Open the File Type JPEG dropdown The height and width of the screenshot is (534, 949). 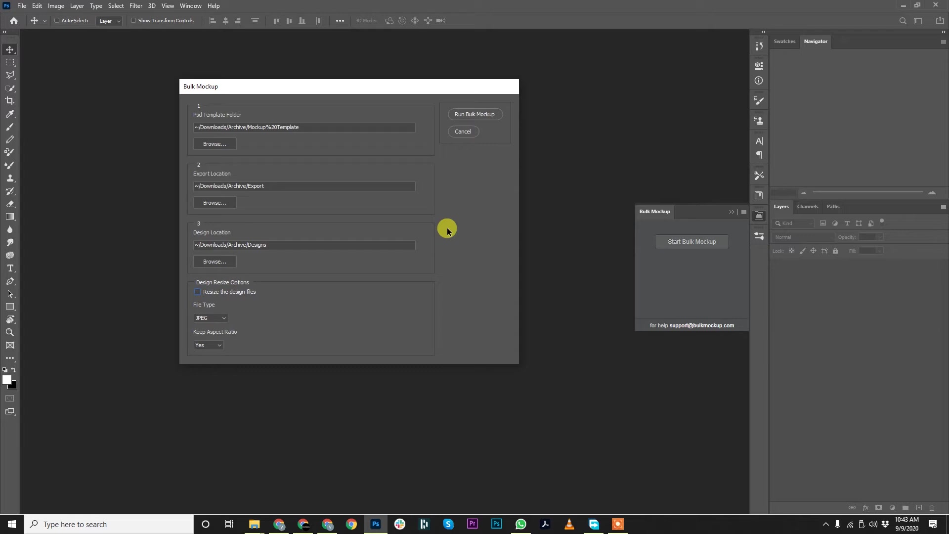tap(211, 318)
